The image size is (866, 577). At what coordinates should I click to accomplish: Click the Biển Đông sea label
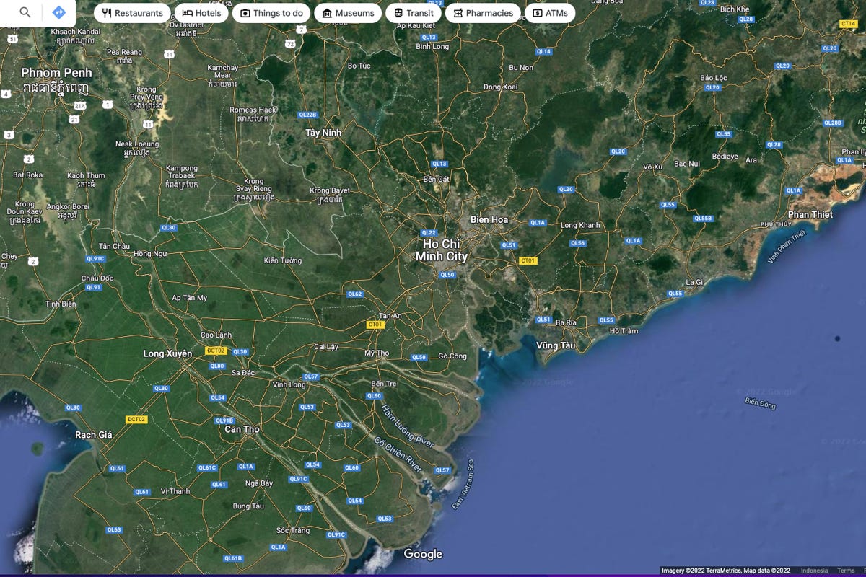pos(760,403)
